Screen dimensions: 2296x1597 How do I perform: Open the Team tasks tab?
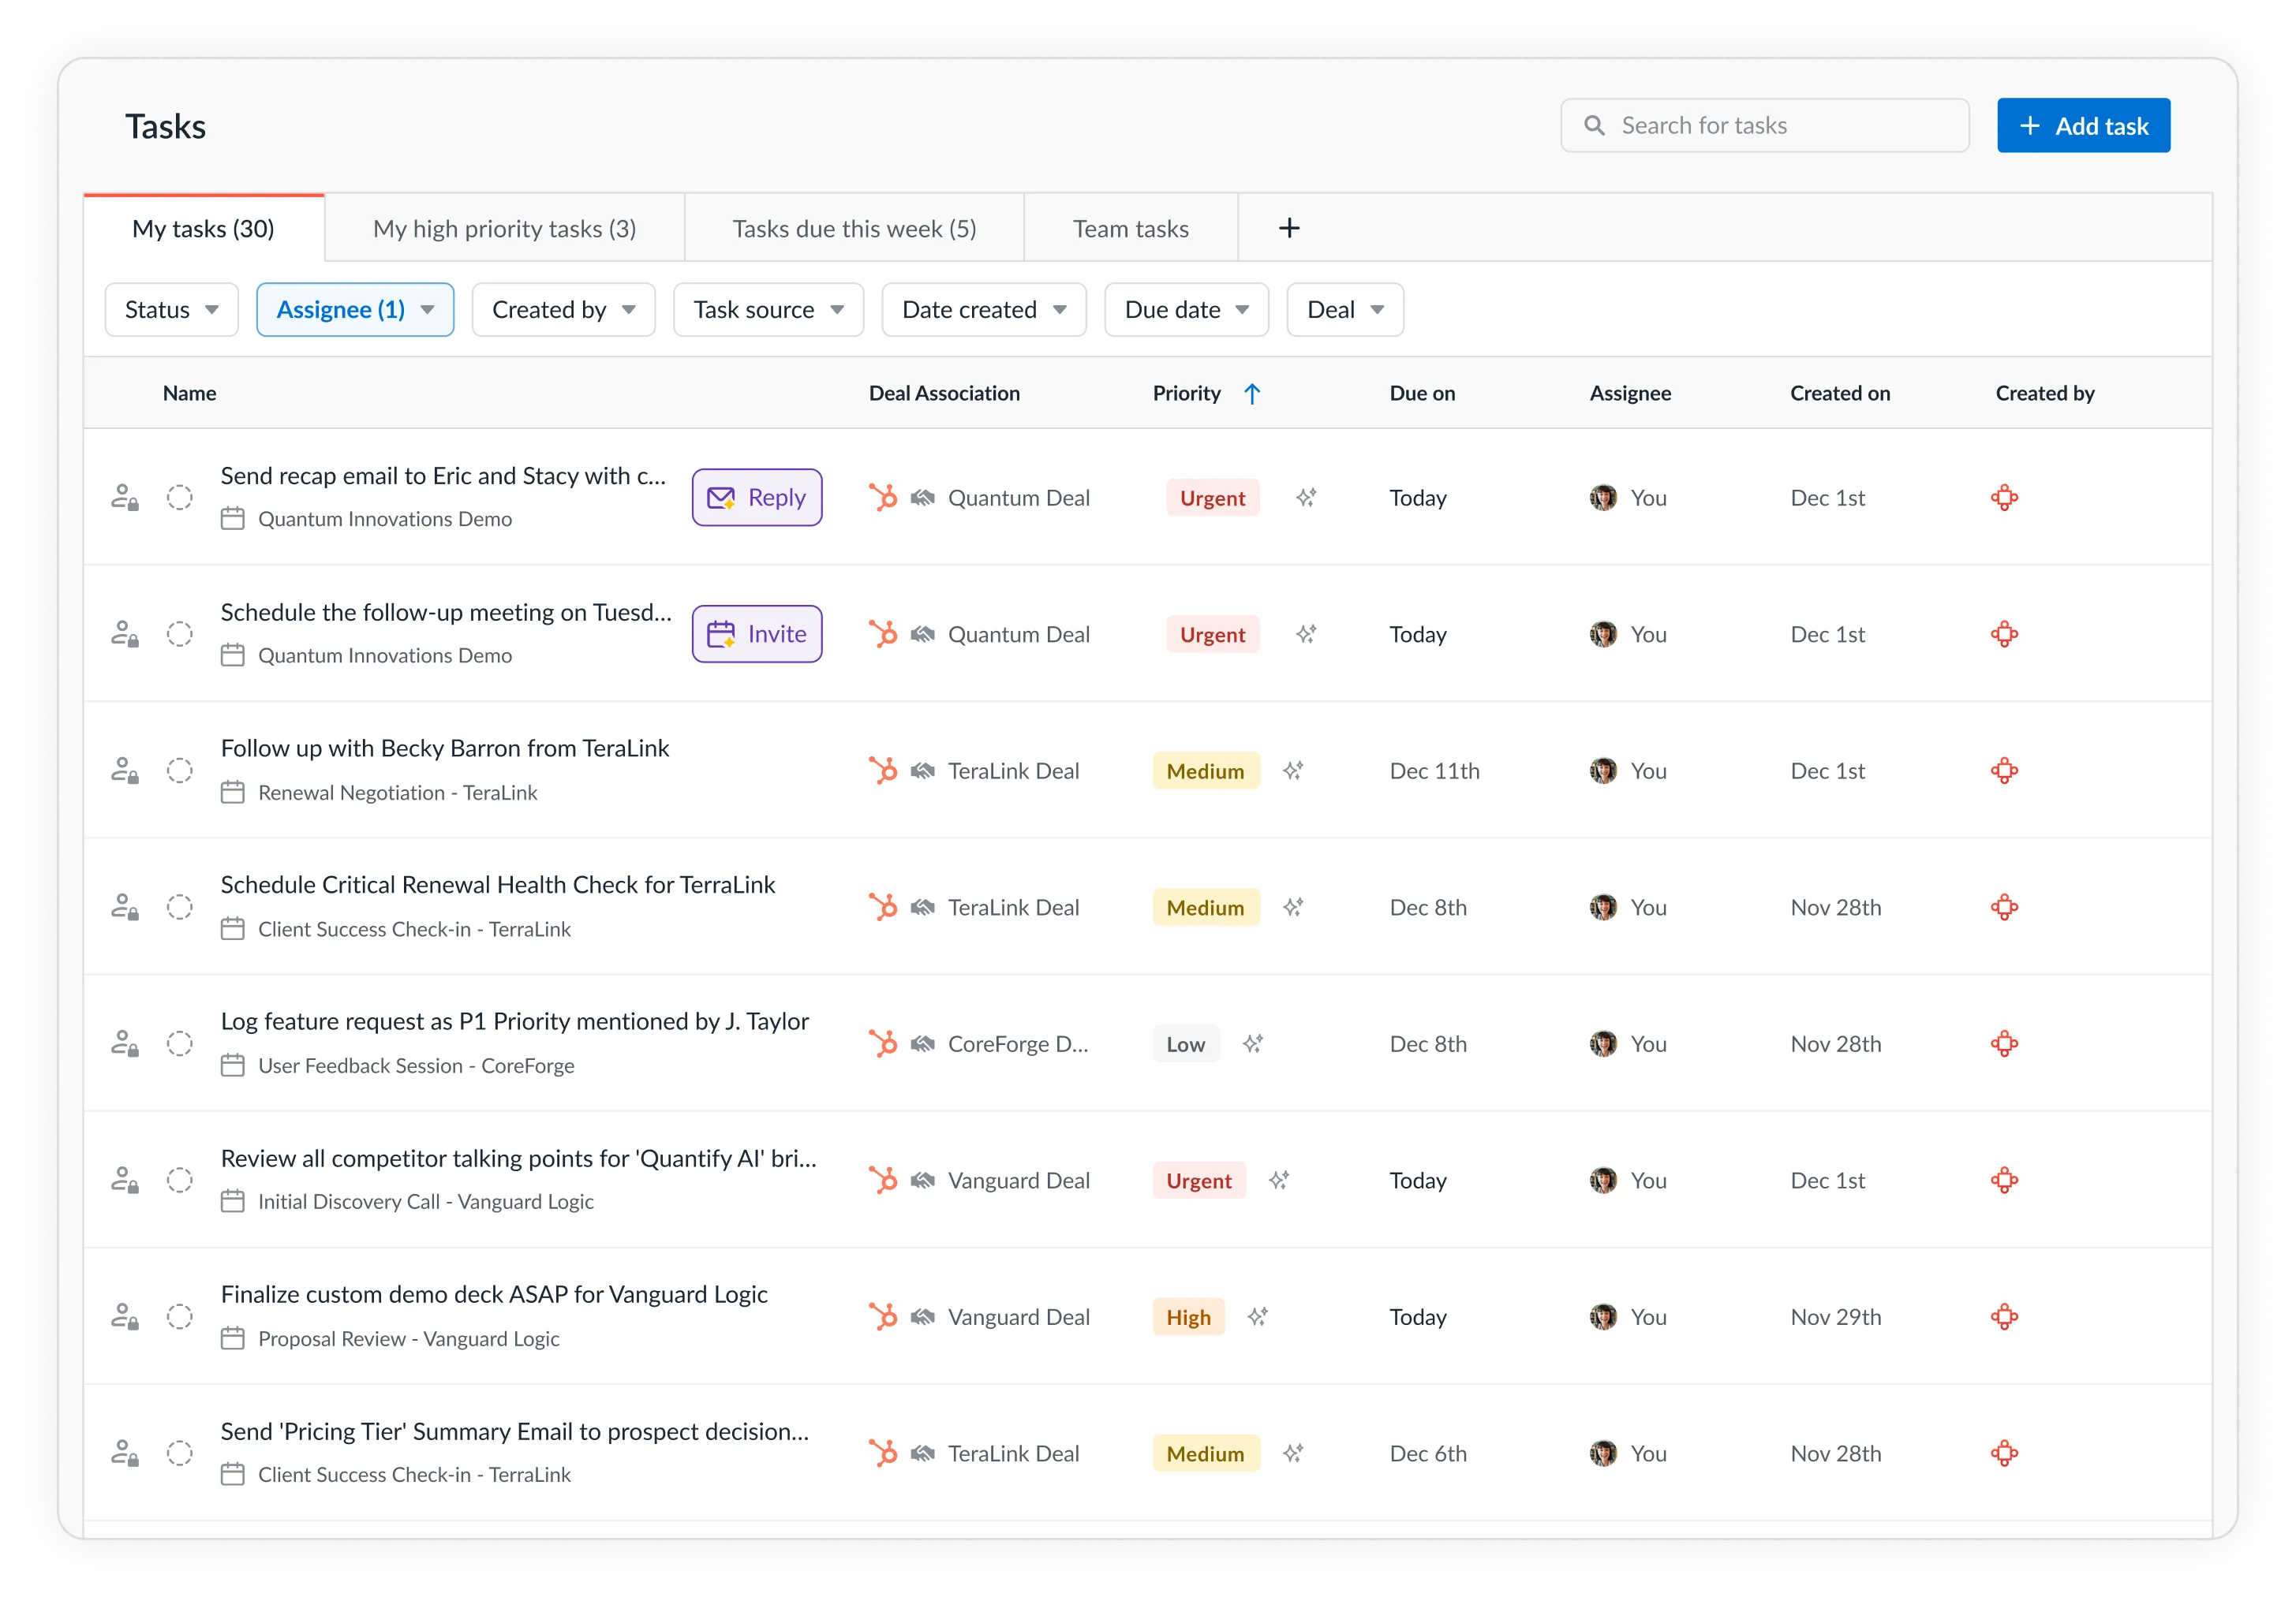(1130, 229)
